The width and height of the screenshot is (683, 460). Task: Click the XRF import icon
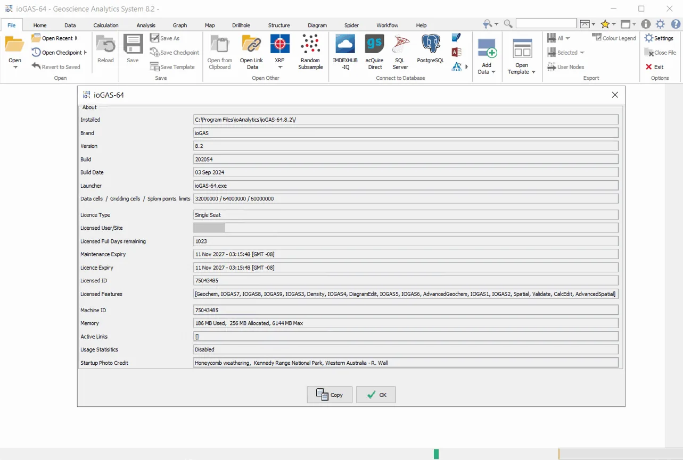pyautogui.click(x=280, y=44)
